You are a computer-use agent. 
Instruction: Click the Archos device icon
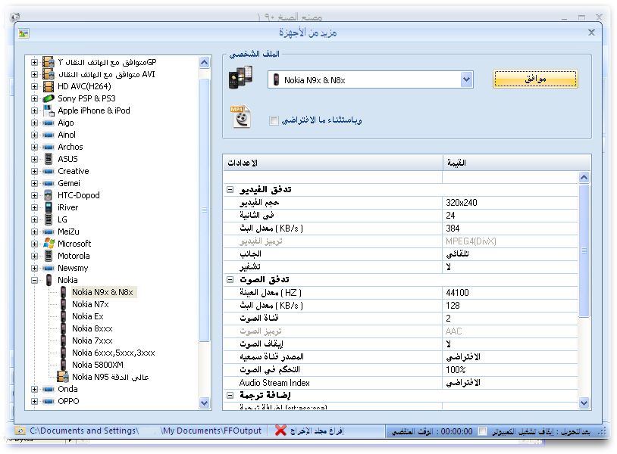(49, 148)
